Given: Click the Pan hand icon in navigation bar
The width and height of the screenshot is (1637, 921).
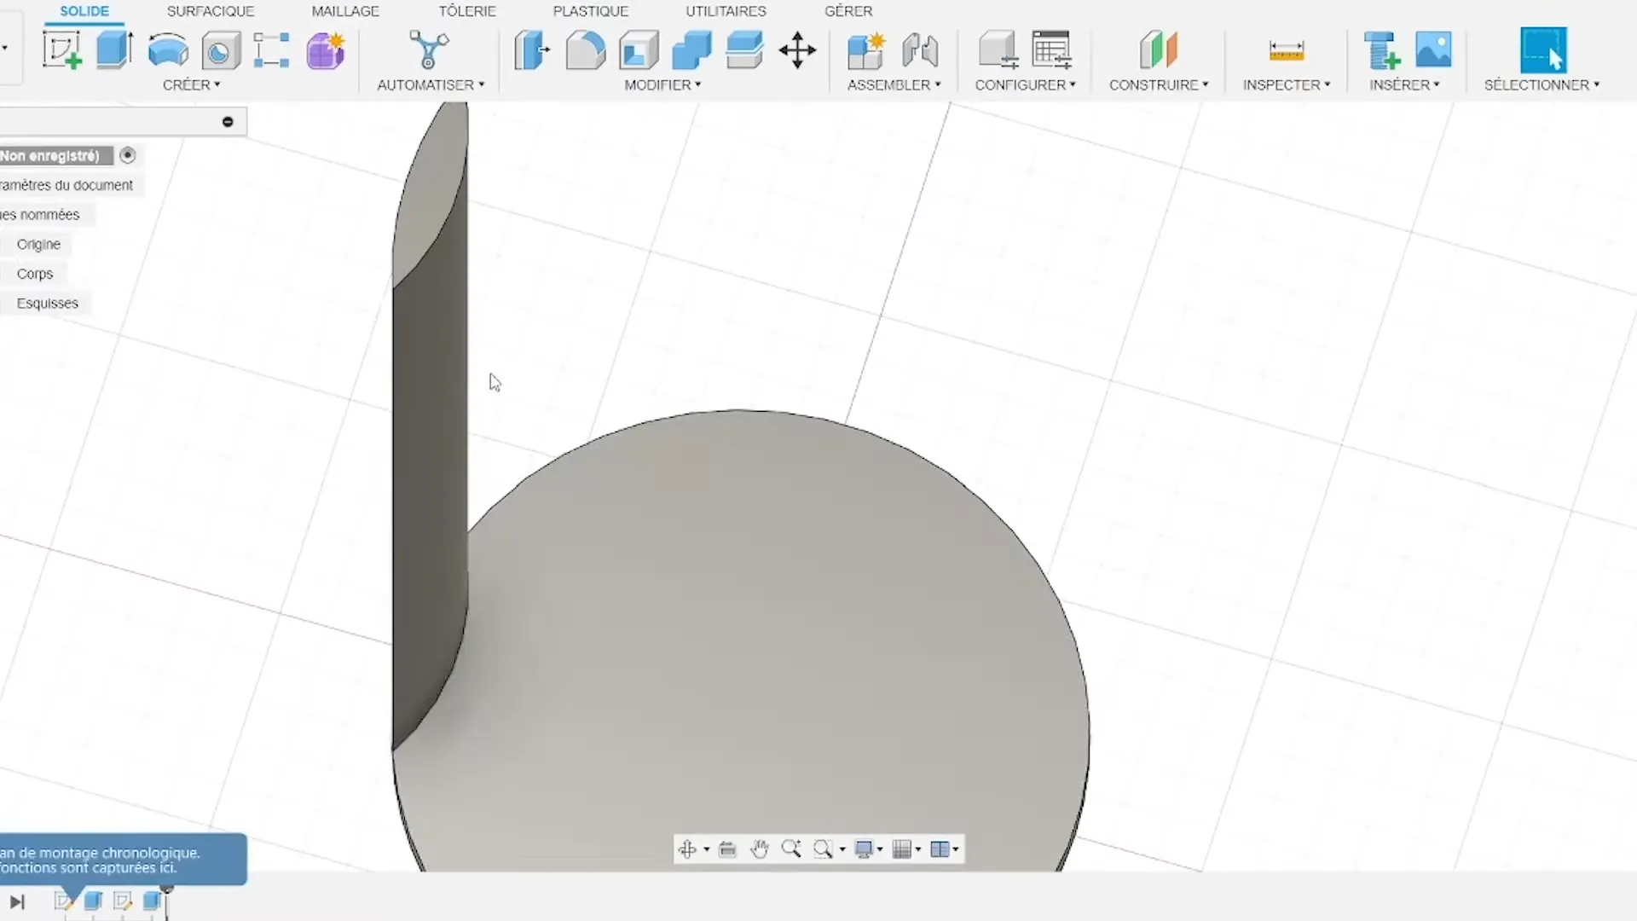Looking at the screenshot, I should tap(759, 849).
